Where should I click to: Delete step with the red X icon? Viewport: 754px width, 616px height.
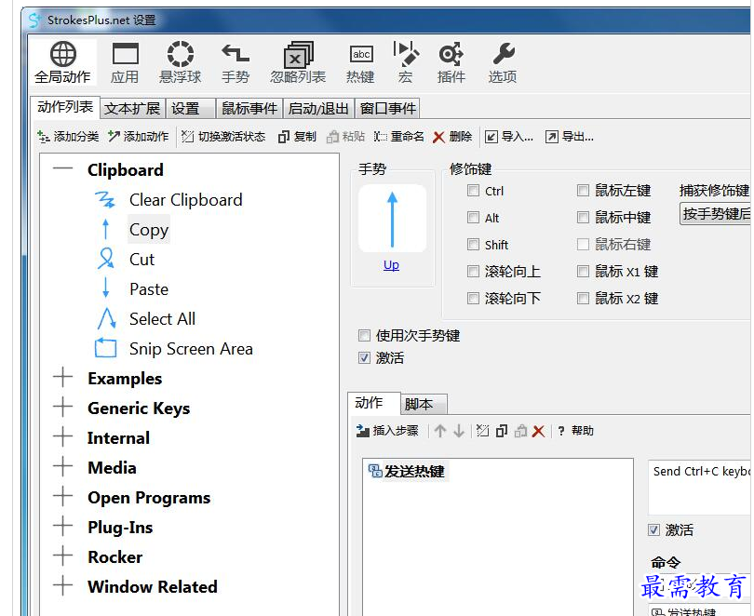tap(539, 431)
